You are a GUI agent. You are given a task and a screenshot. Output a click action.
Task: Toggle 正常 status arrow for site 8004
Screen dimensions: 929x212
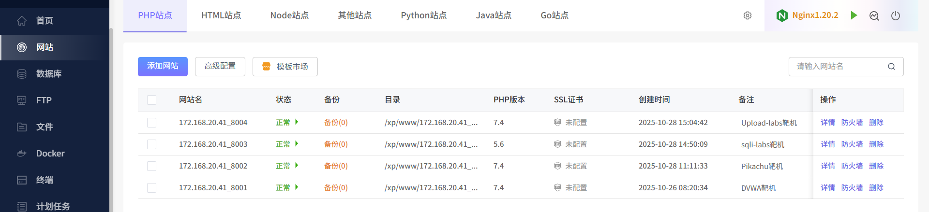tap(297, 122)
